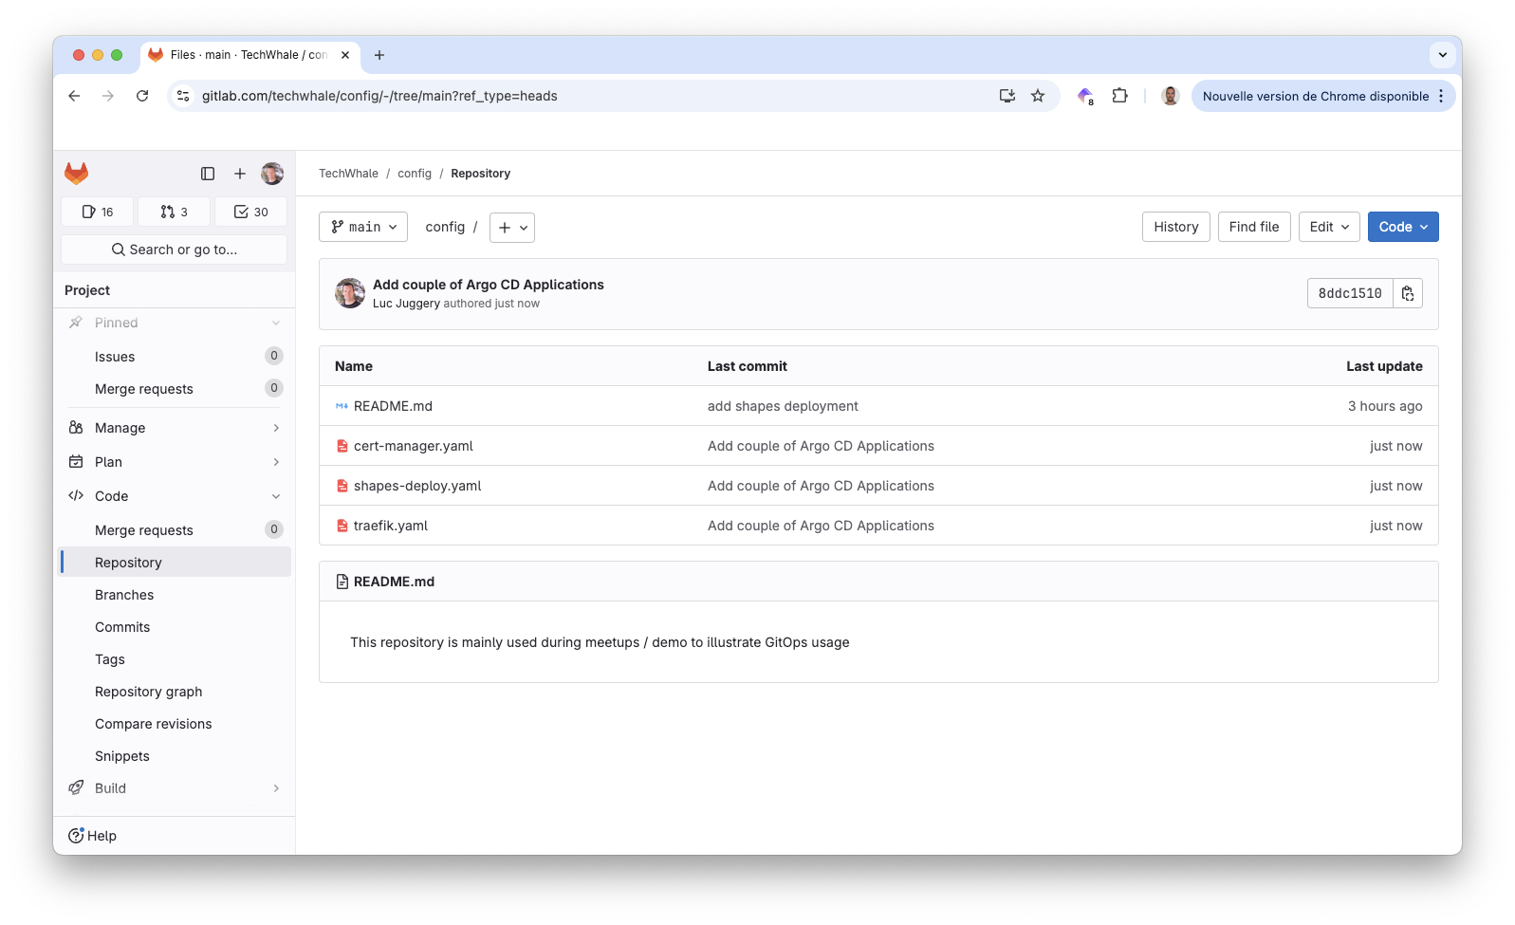Open the site information icon in address bar

tap(184, 96)
